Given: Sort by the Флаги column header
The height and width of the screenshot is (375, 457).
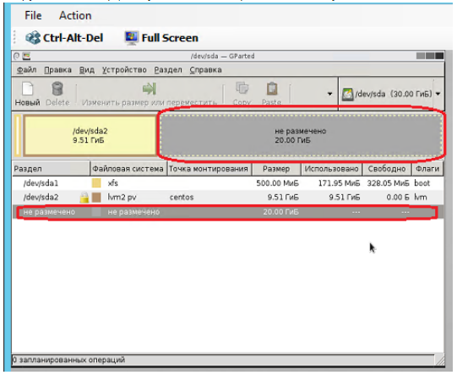Looking at the screenshot, I should point(427,169).
